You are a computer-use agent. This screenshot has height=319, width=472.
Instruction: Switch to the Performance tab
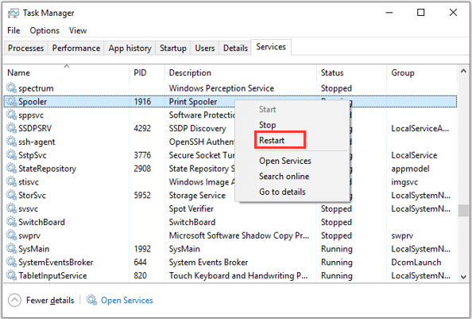click(x=76, y=48)
